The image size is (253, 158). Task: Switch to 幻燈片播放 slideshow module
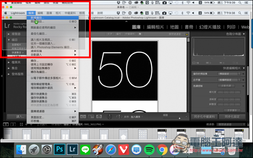point(210,27)
